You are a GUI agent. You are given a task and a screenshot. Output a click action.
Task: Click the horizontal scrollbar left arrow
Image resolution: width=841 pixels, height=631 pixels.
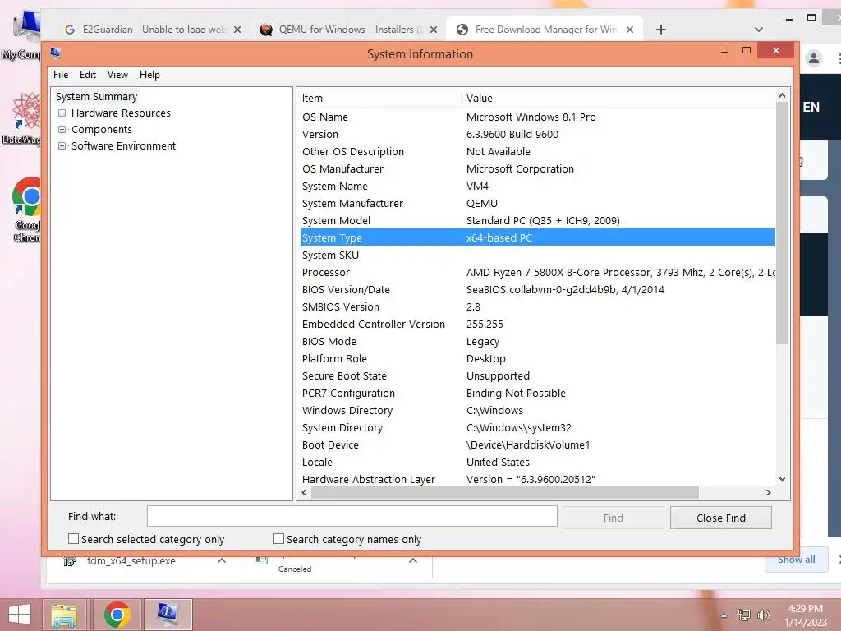(305, 493)
